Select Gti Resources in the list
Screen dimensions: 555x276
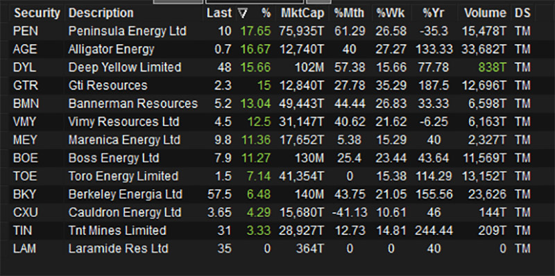[108, 85]
